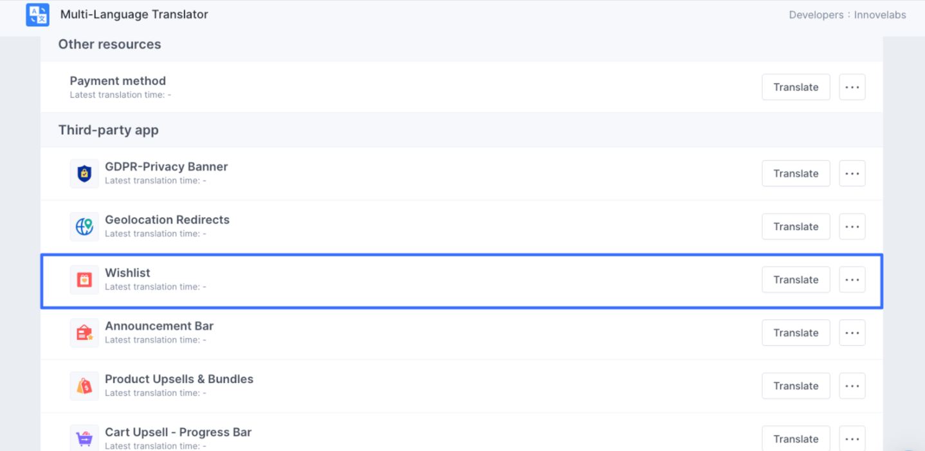Screen dimensions: 925x451
Task: Click the Third-party app section header
Action: coord(109,130)
